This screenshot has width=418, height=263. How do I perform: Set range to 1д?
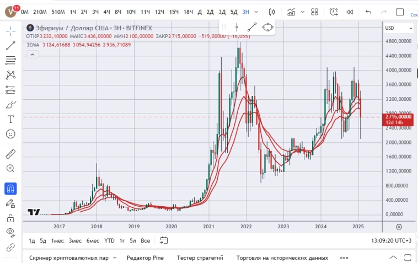32,240
